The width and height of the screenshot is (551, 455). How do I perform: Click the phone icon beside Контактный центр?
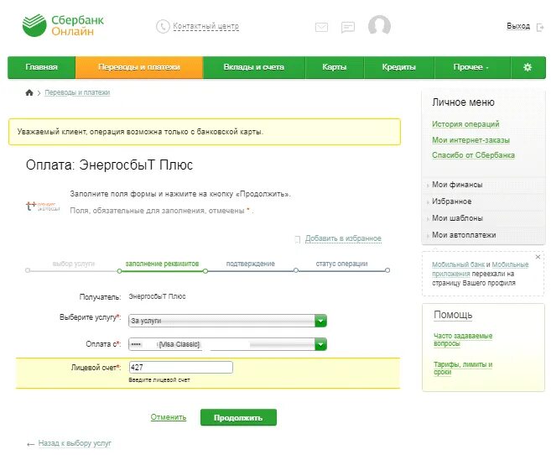coord(163,26)
